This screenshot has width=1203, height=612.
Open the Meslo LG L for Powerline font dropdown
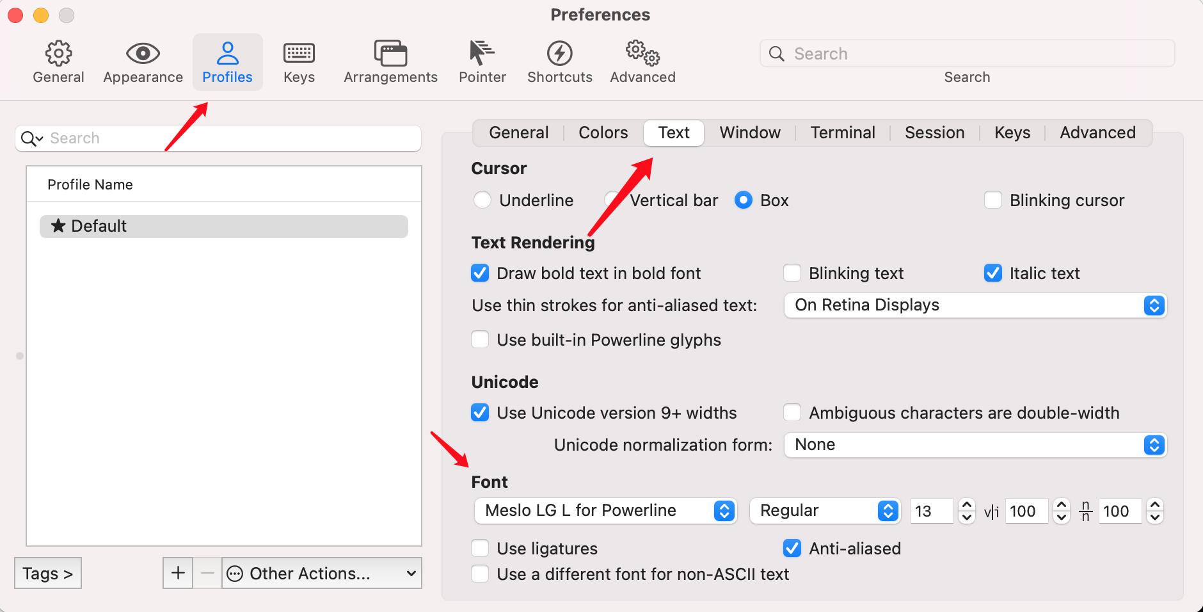(605, 511)
